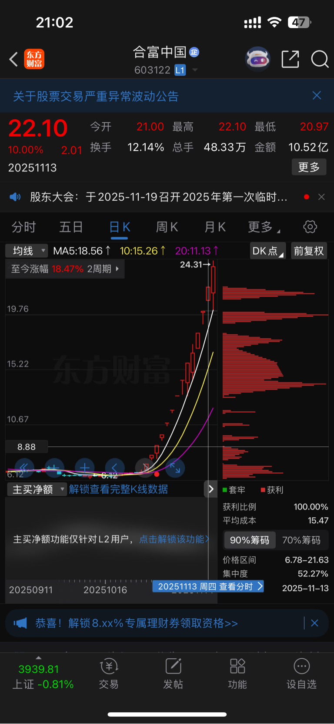Tap the L1 level badge

[180, 70]
